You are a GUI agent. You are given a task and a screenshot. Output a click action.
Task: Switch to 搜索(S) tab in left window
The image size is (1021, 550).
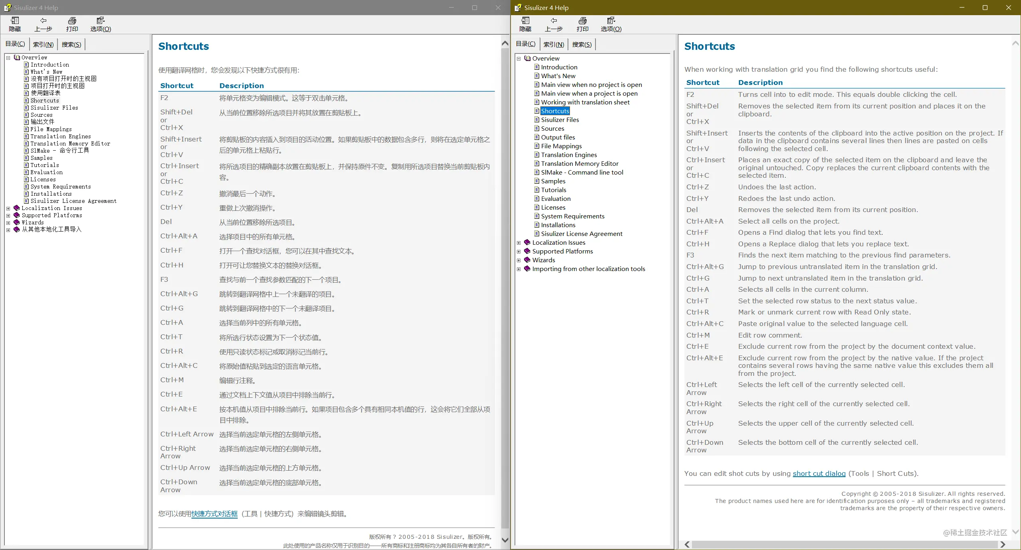(x=71, y=44)
